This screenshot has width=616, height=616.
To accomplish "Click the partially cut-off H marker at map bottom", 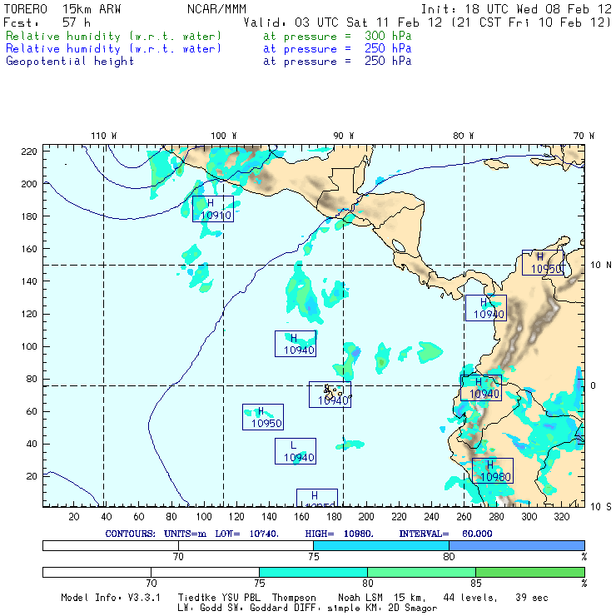I will [x=316, y=498].
